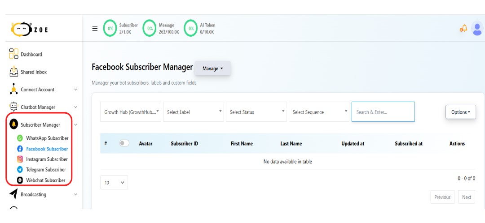Click the user profile avatar
The height and width of the screenshot is (223, 485).
point(477,29)
